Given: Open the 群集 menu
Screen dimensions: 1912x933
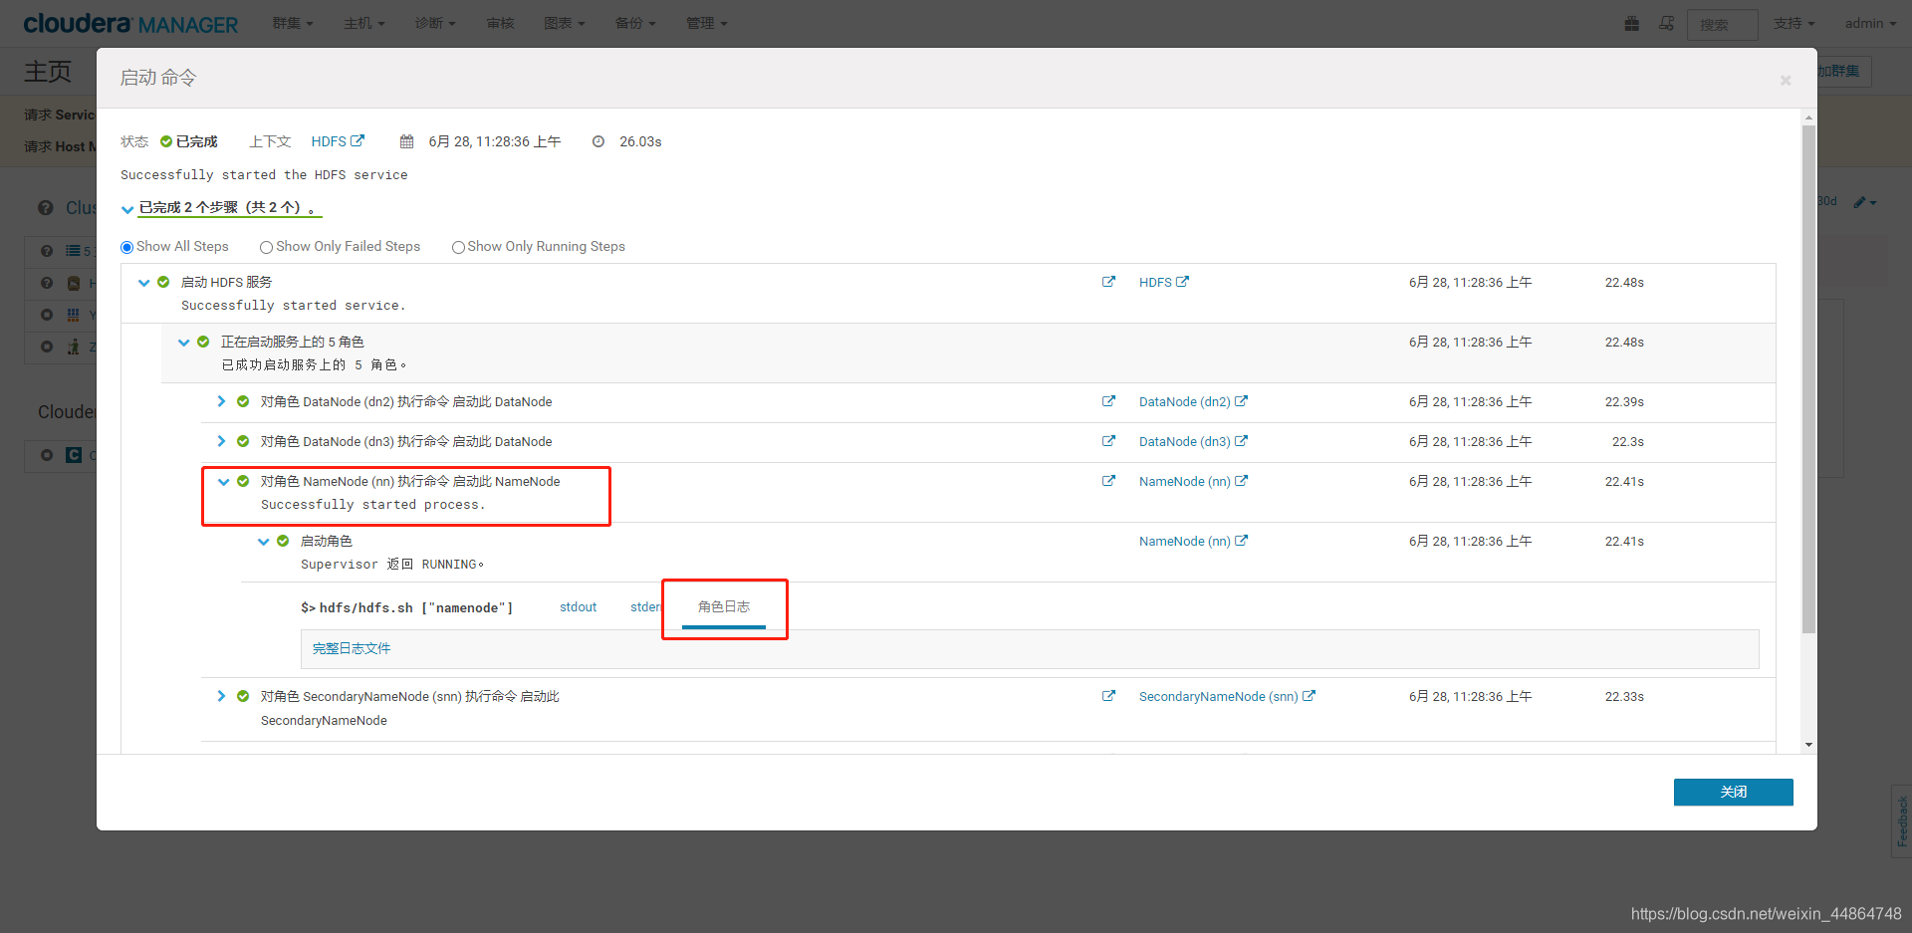Looking at the screenshot, I should coord(293,23).
